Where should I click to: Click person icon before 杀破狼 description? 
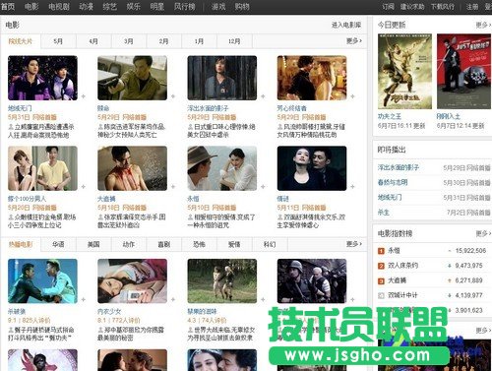(11, 330)
